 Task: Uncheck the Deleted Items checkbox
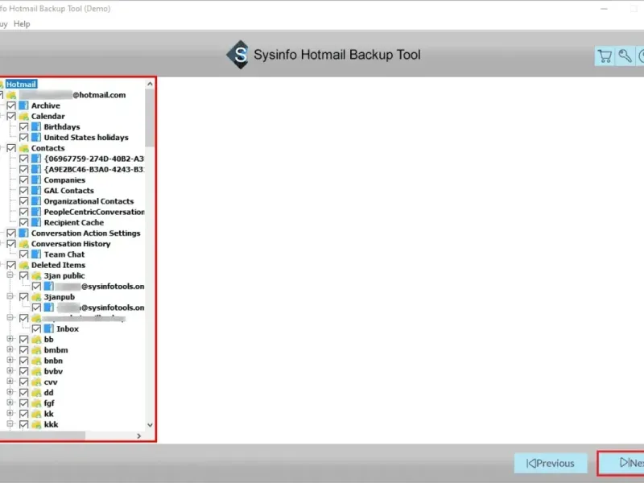[x=11, y=266]
